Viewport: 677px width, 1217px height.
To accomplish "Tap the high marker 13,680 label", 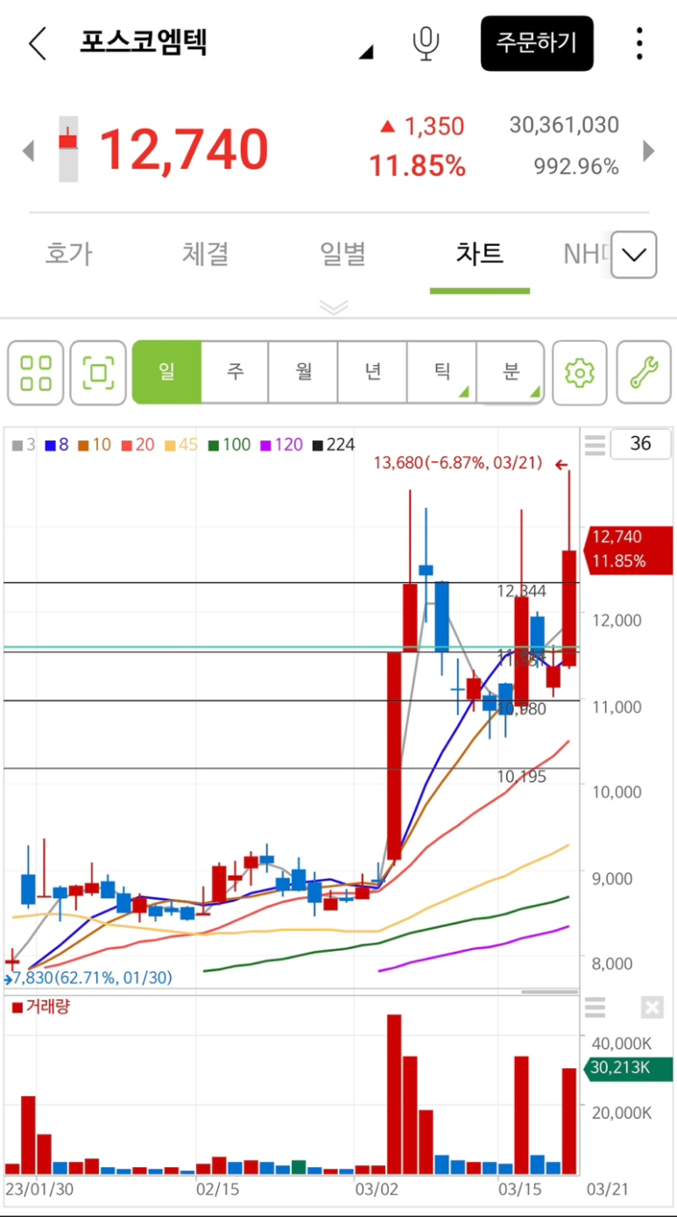I will 457,462.
